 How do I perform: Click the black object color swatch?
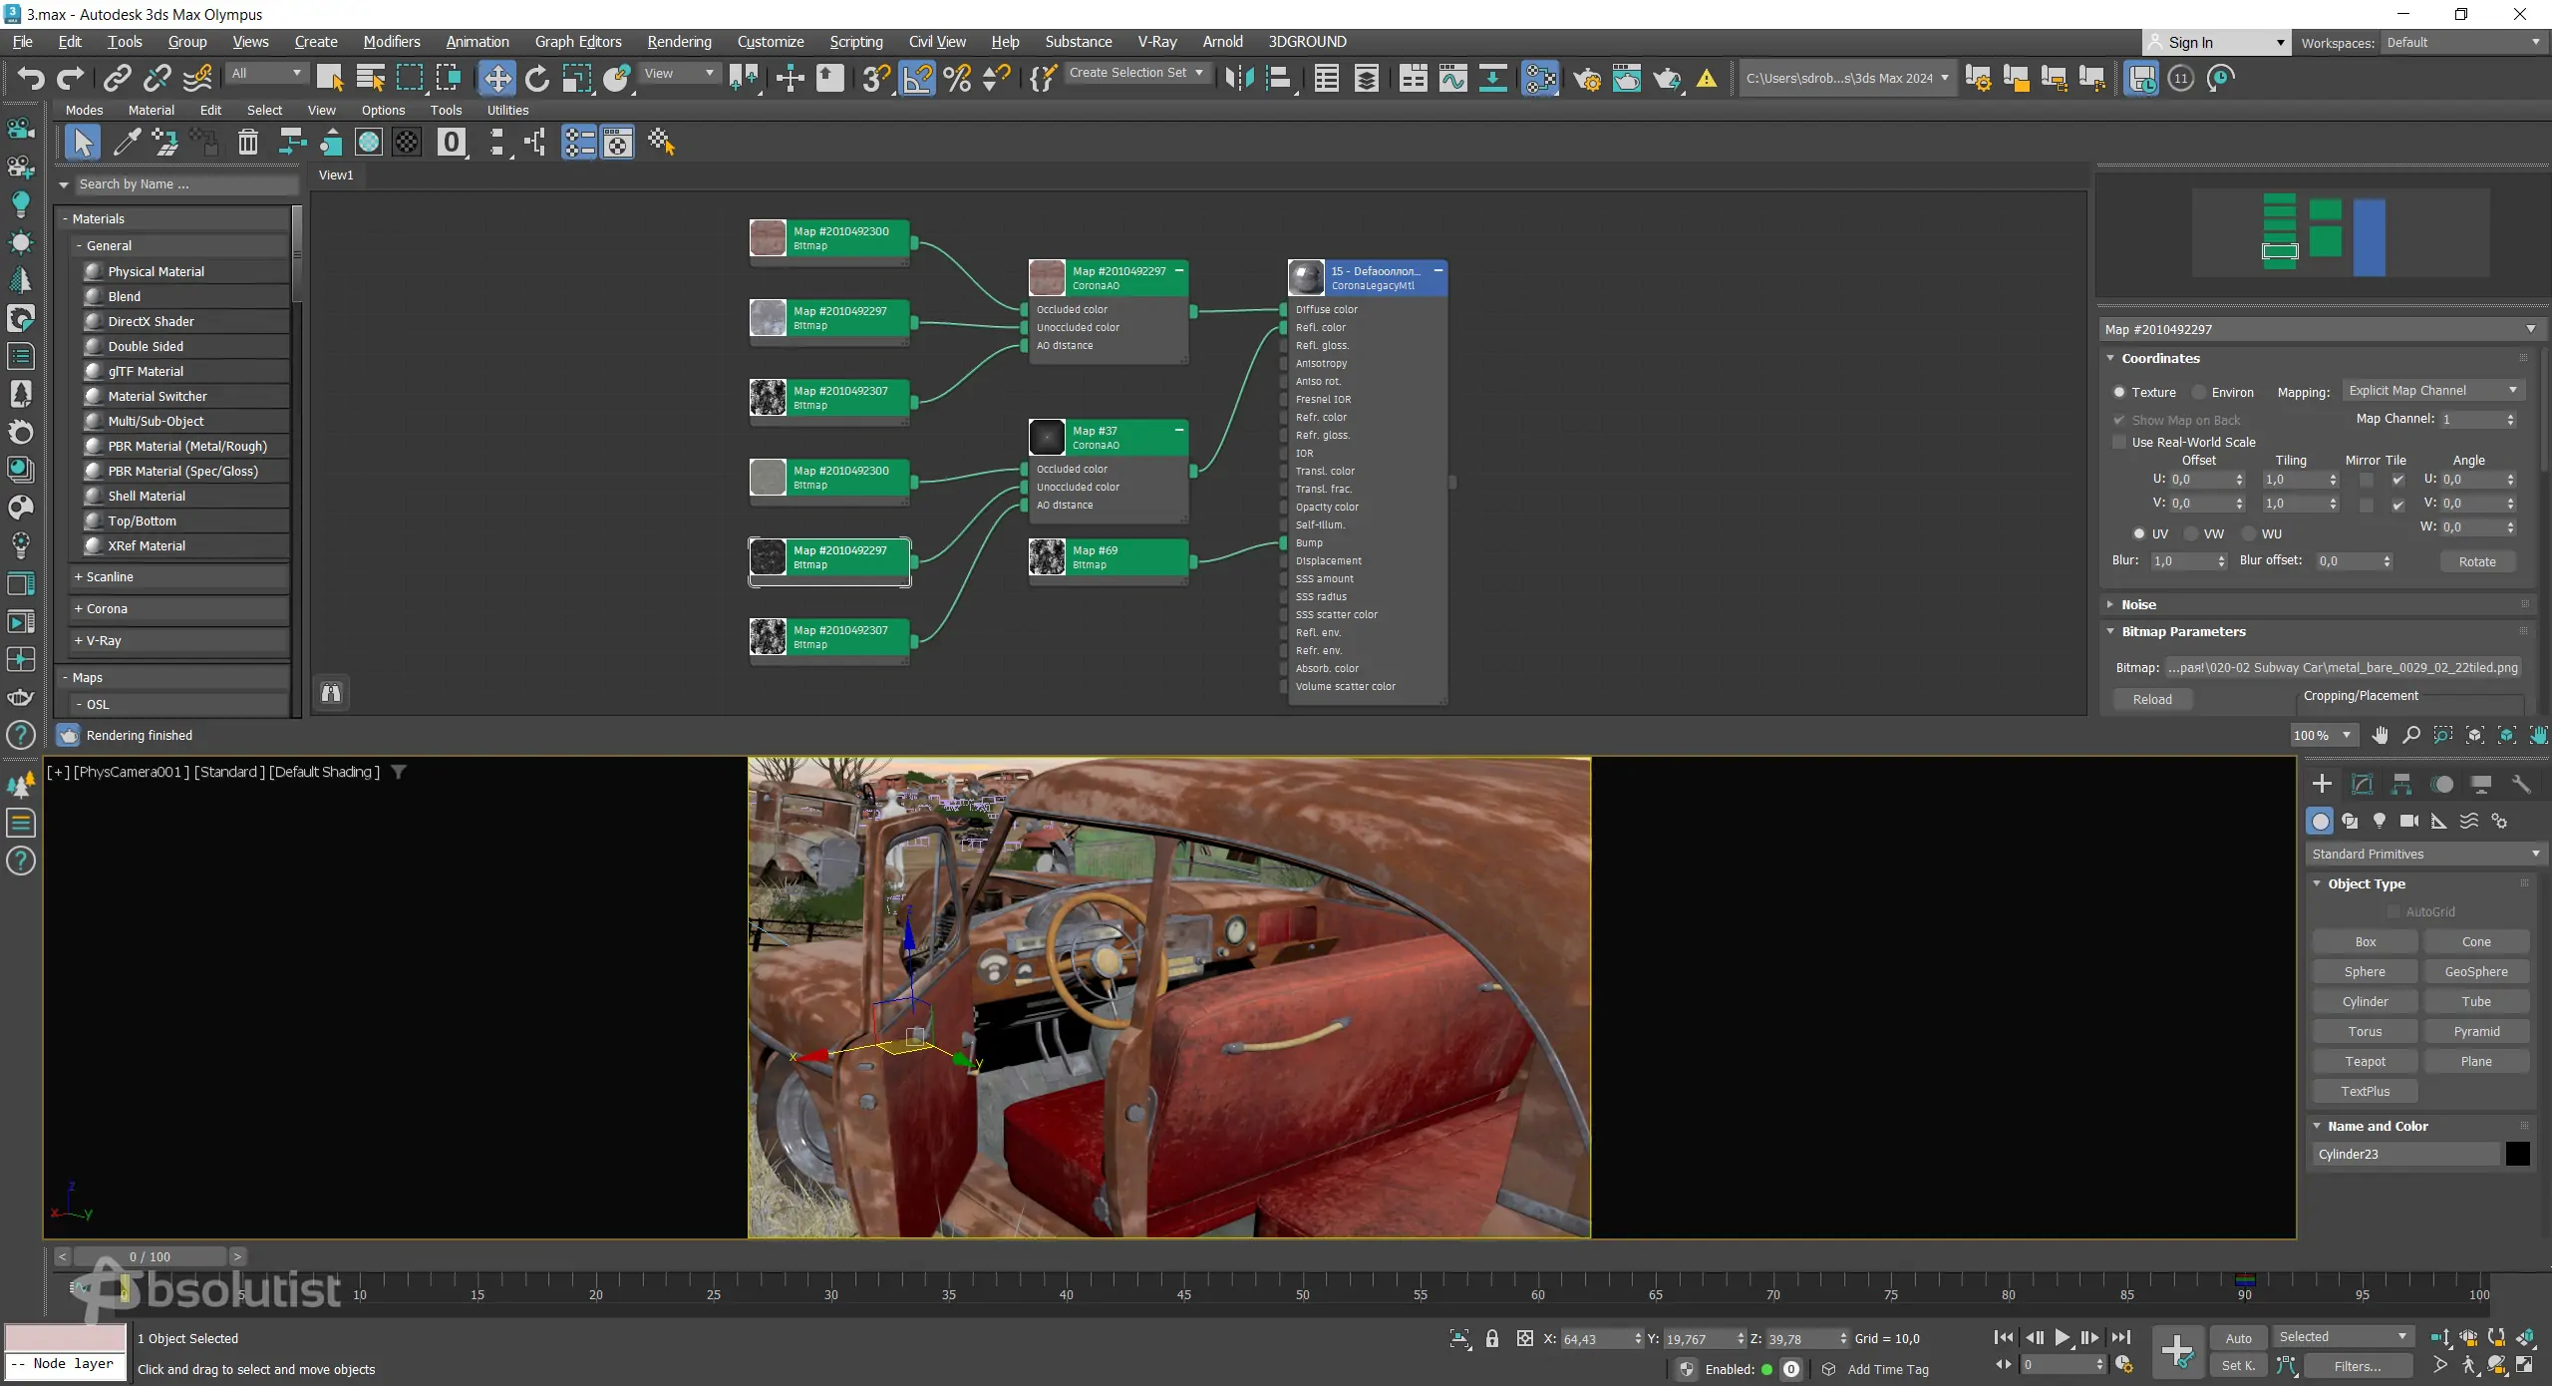[2517, 1155]
